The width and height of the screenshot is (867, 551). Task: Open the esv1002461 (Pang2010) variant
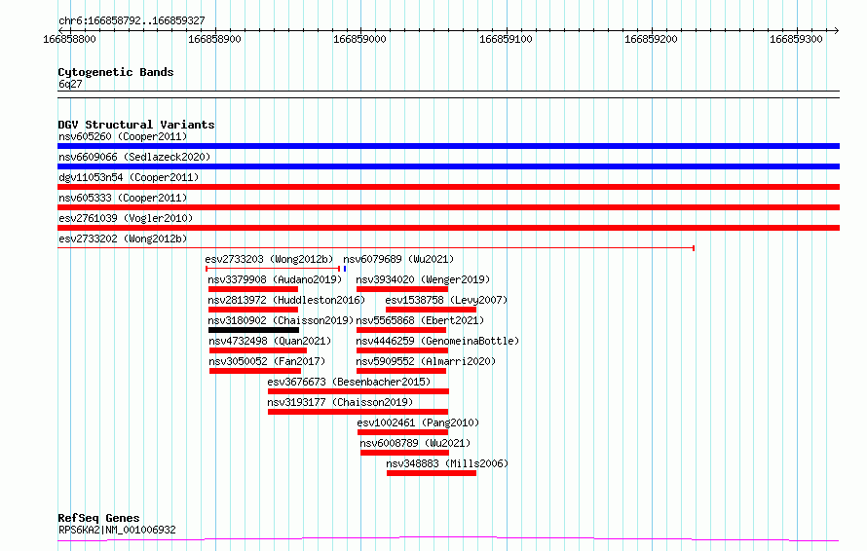418,422
